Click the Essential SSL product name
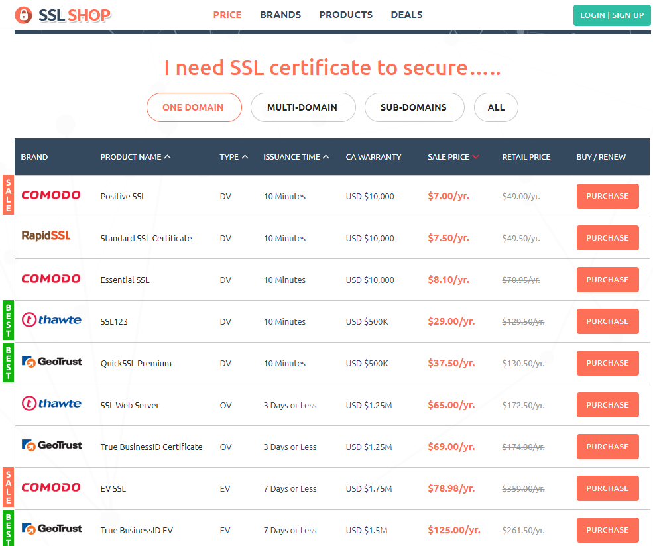Viewport: 653px width, 546px height. pos(125,280)
